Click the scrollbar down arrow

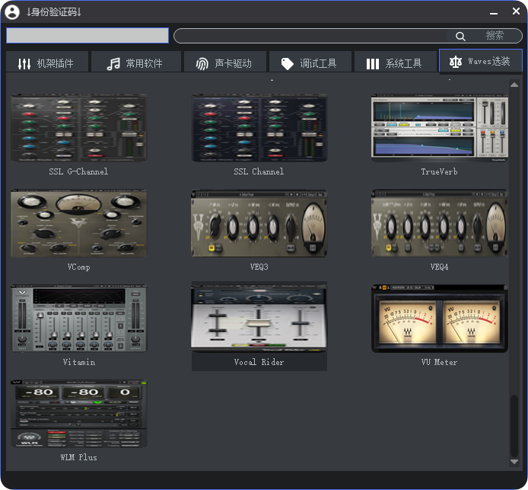click(514, 462)
